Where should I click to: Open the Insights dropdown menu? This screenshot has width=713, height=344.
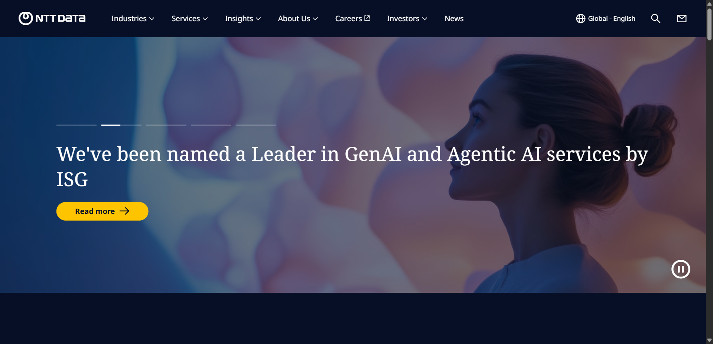coord(243,19)
